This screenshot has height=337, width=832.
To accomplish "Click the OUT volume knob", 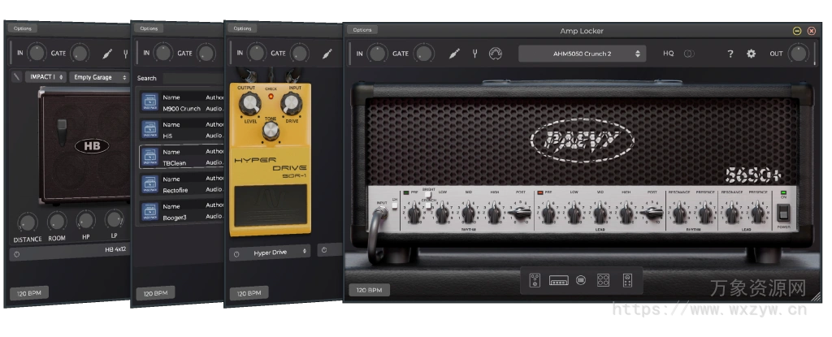I will point(799,54).
